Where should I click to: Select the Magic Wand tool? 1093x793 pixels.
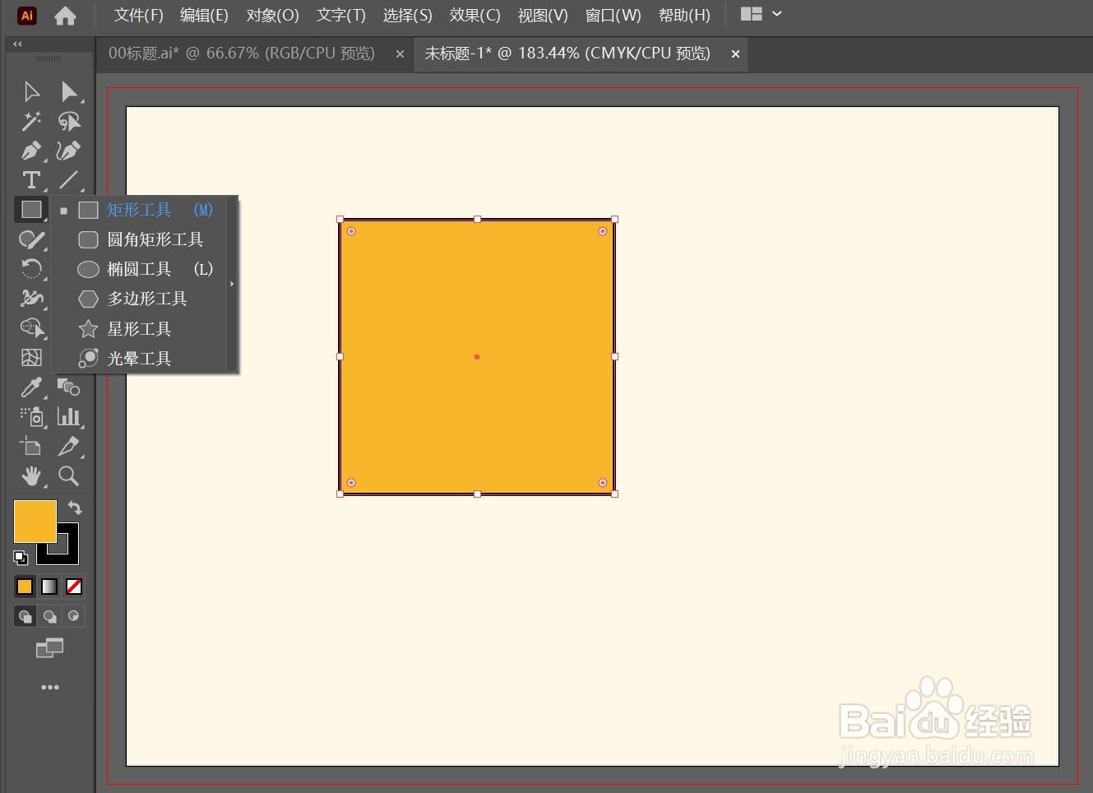(31, 121)
